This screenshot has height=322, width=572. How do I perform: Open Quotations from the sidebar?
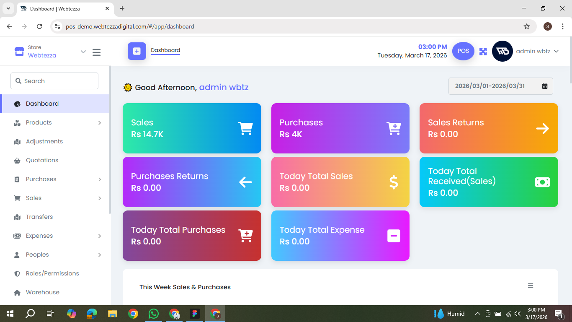pyautogui.click(x=42, y=160)
